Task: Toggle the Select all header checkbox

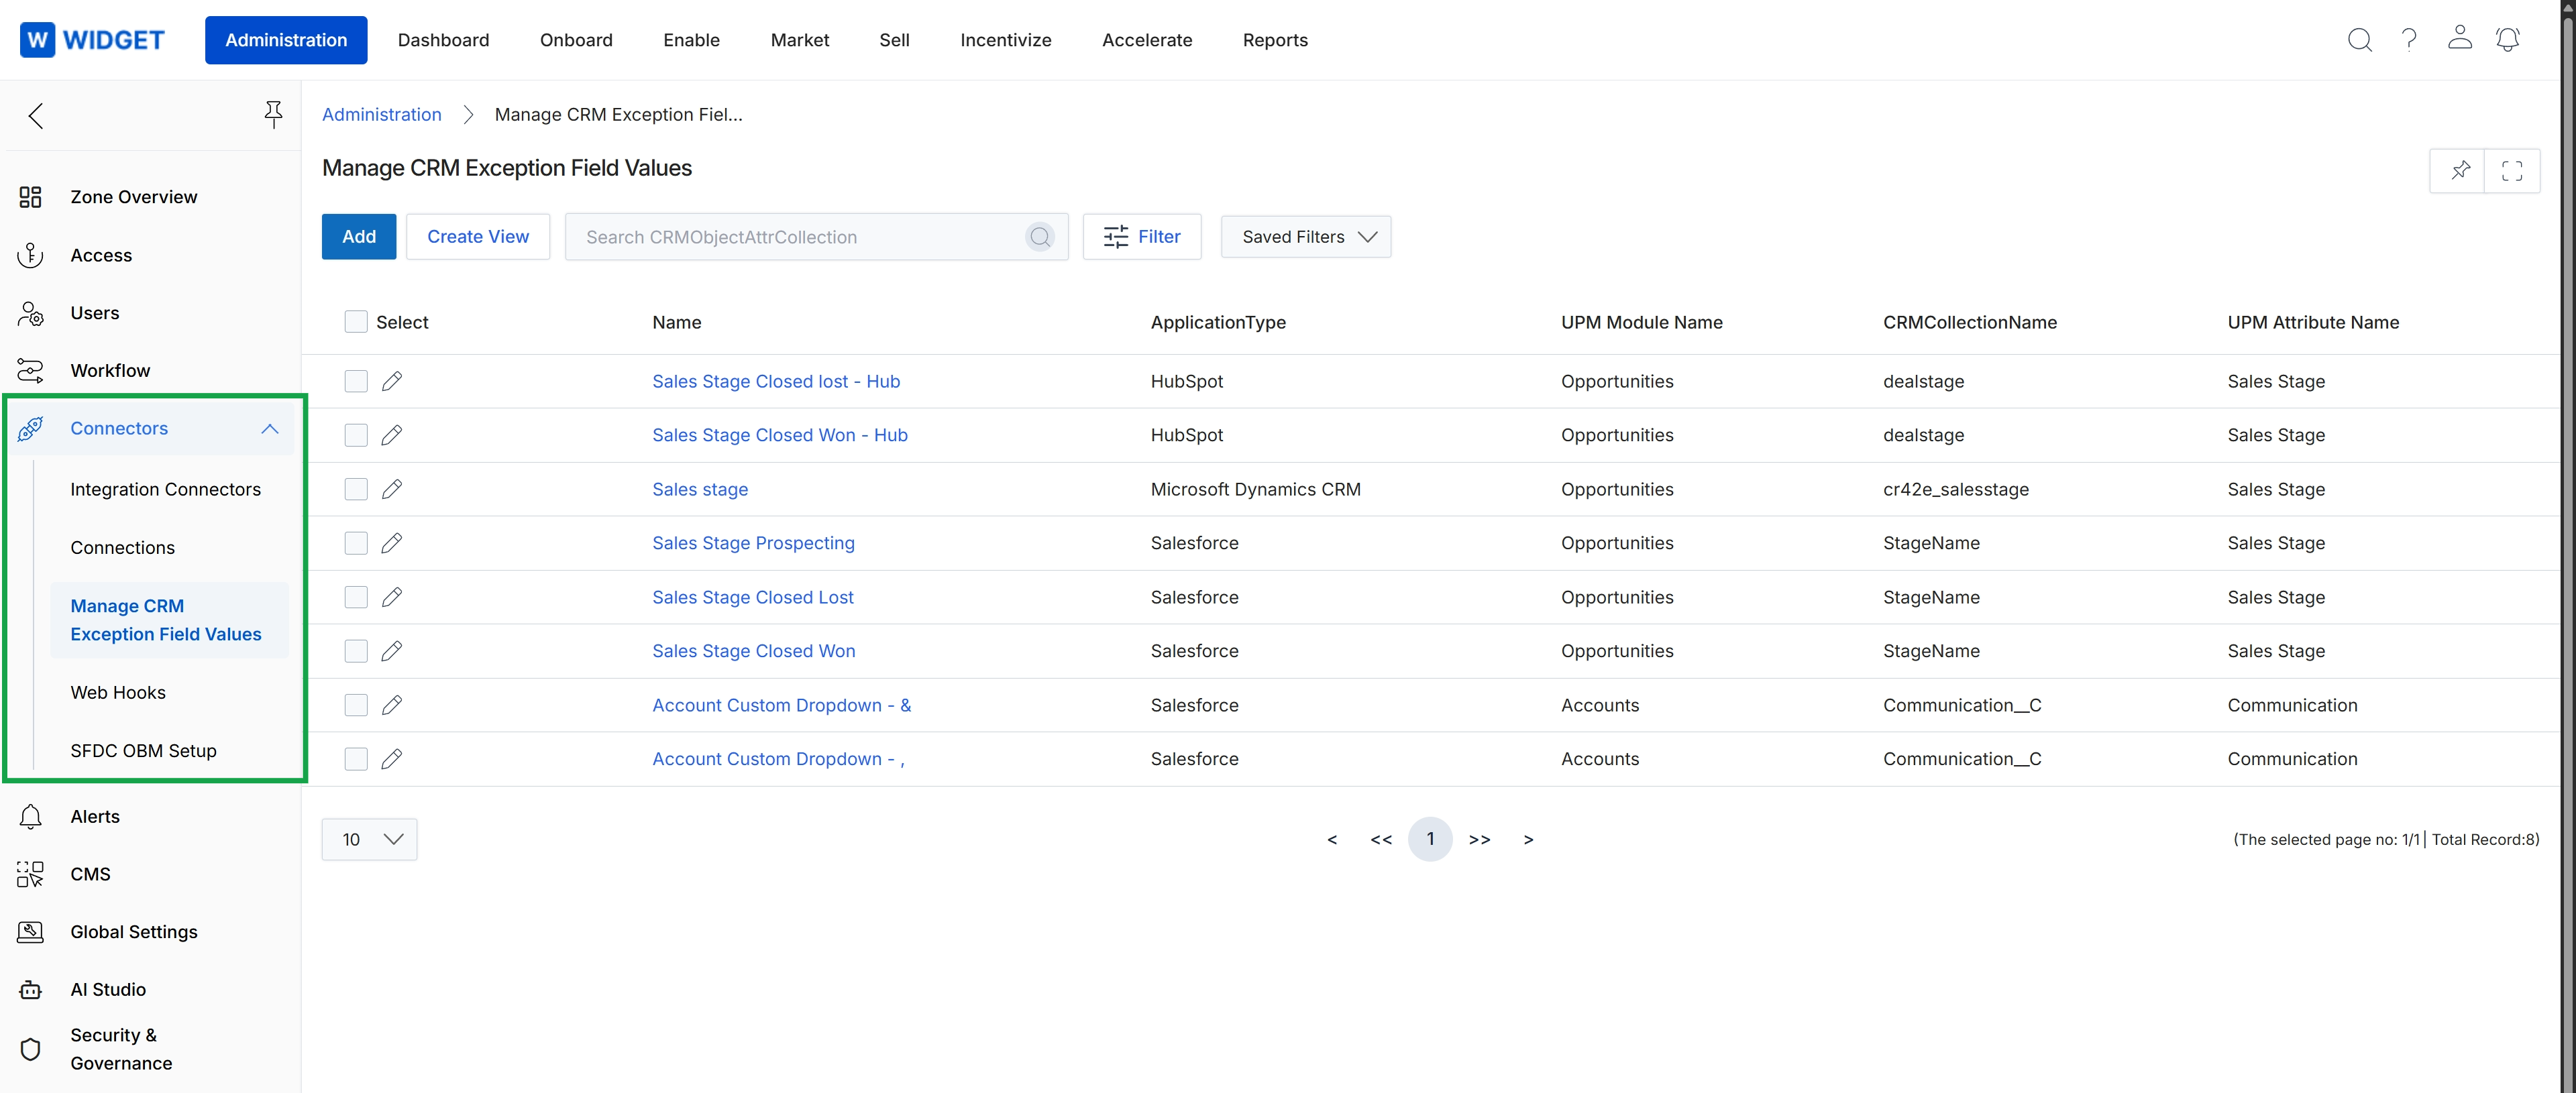Action: coord(356,322)
